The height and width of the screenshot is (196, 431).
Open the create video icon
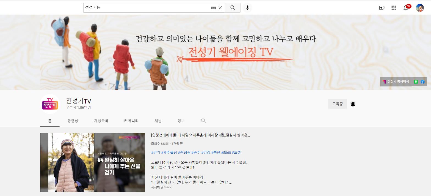[x=382, y=8]
